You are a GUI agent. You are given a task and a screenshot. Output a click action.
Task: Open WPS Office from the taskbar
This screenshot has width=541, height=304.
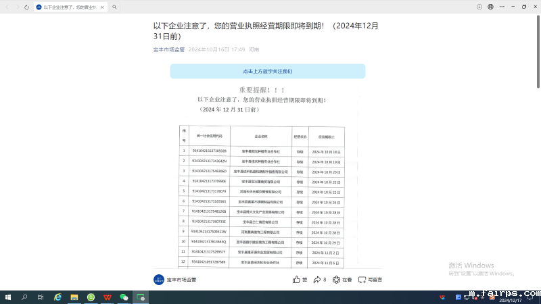pos(108,297)
